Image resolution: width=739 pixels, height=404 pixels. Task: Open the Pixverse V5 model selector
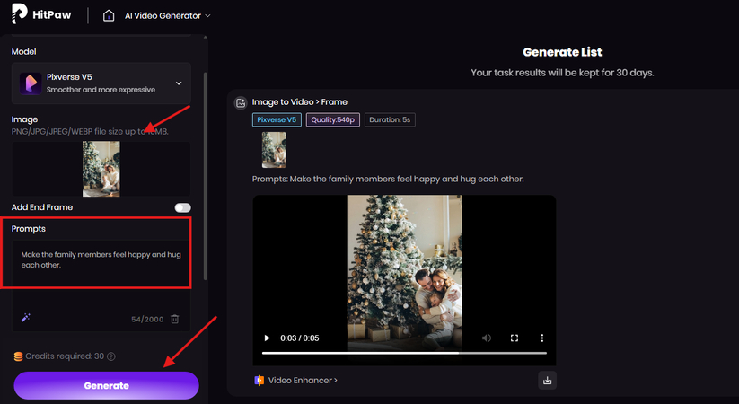(x=101, y=83)
